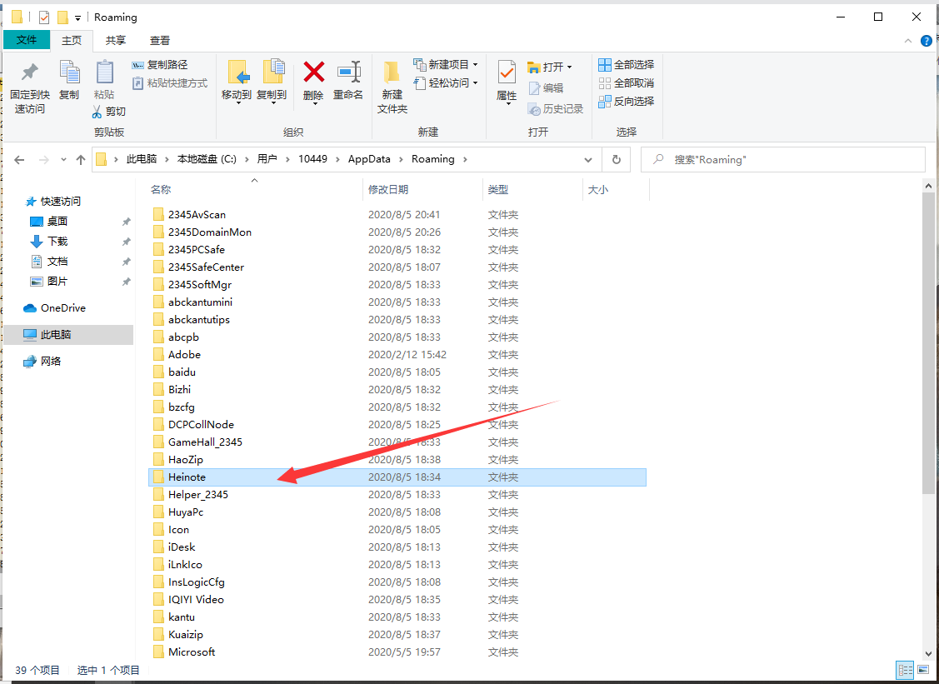Viewport: 939px width, 684px height.
Task: Select the Microsoft folder
Action: (x=192, y=652)
